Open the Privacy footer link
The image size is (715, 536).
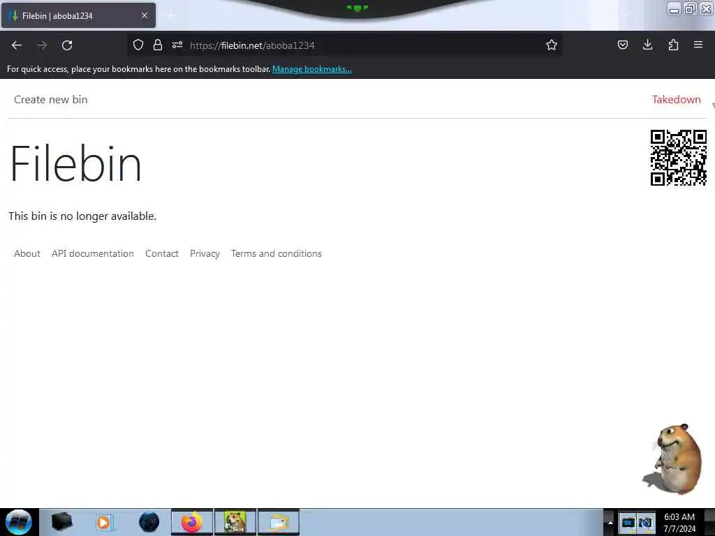(x=205, y=253)
